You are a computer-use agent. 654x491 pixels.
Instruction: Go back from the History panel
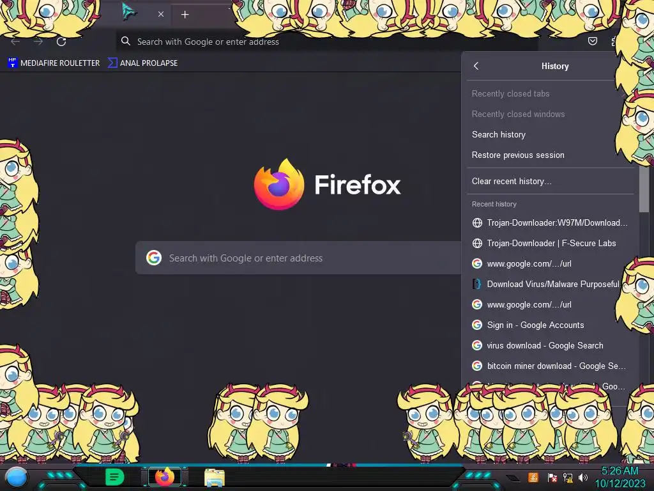[x=476, y=66]
